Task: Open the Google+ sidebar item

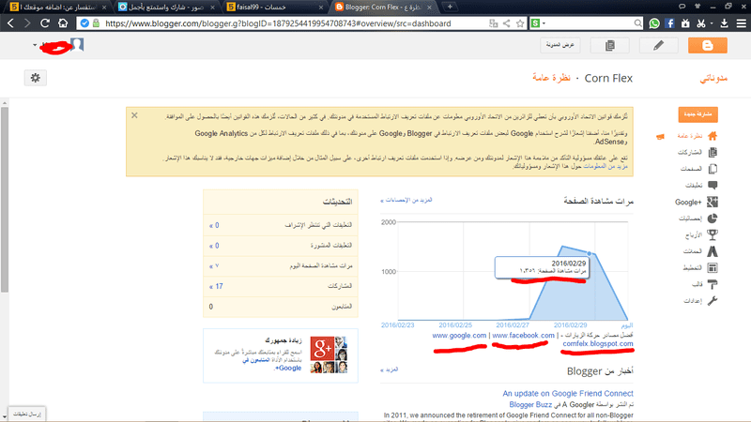Action: pyautogui.click(x=696, y=202)
